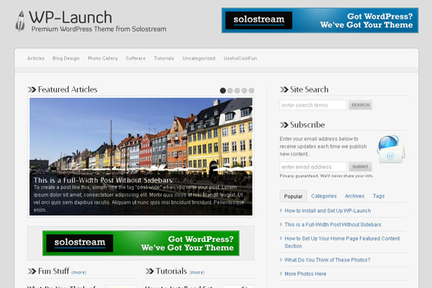Screen dimensions: 432x288
Task: Click the (more) link beside Tutorials heading
Action: (197, 272)
